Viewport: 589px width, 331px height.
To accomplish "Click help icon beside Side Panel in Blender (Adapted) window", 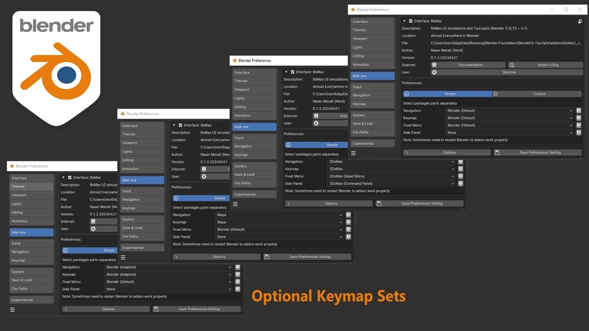I will pyautogui.click(x=238, y=289).
